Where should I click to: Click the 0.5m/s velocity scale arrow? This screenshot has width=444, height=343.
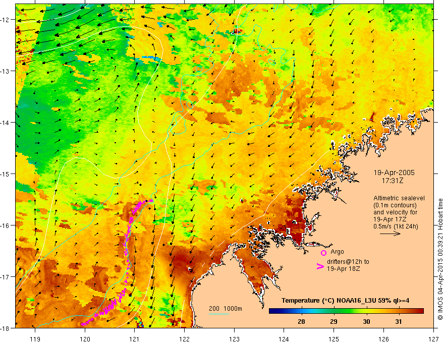pyautogui.click(x=390, y=234)
